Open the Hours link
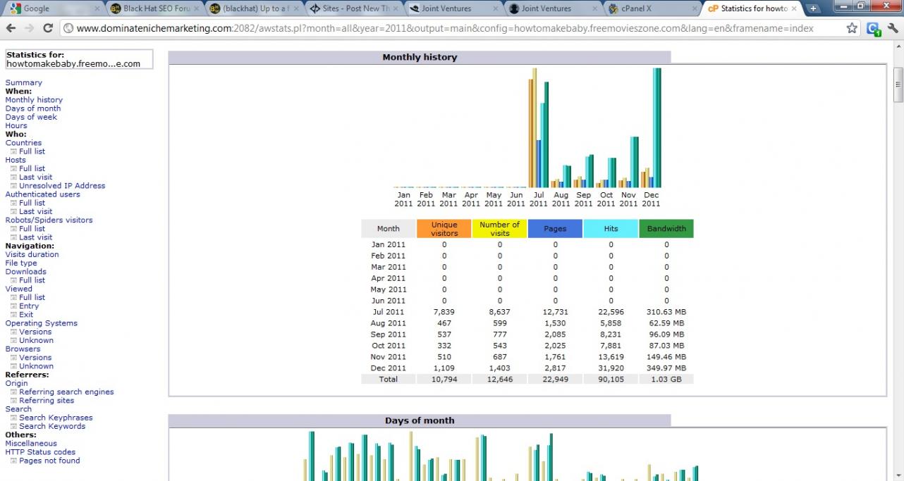Viewport: 904px width, 481px height. (16, 125)
